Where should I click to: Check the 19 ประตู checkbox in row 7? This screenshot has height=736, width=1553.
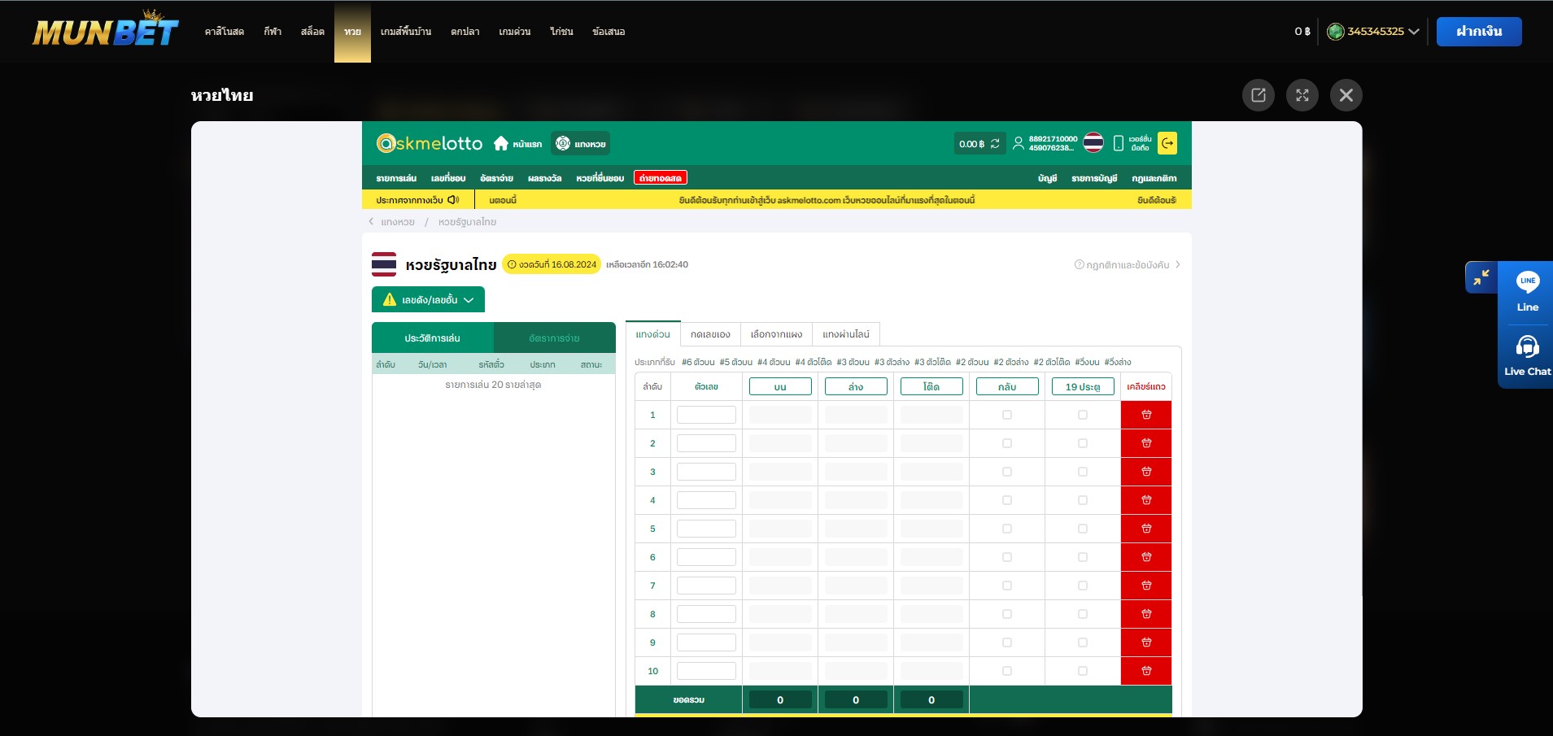pyautogui.click(x=1083, y=586)
